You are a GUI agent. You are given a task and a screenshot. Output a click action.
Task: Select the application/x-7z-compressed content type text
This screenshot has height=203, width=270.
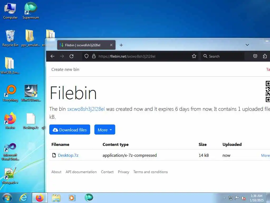pos(130,155)
